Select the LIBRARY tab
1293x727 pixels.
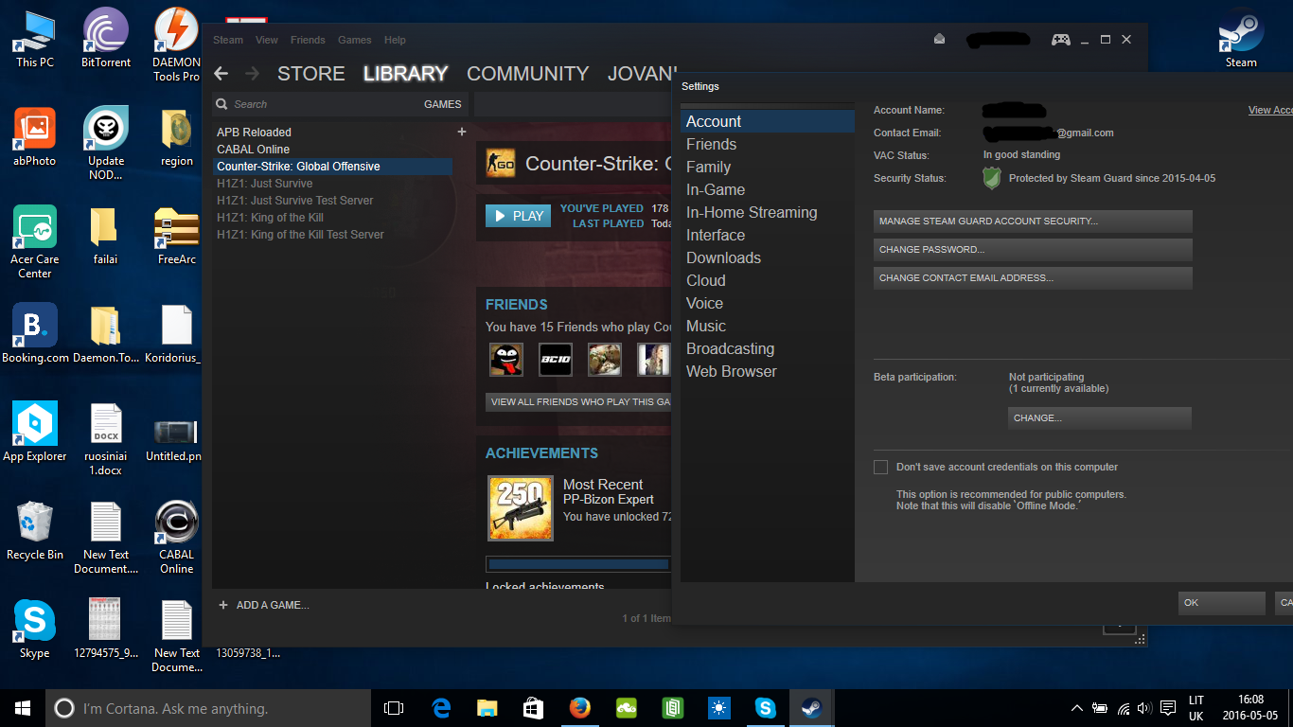pos(405,74)
